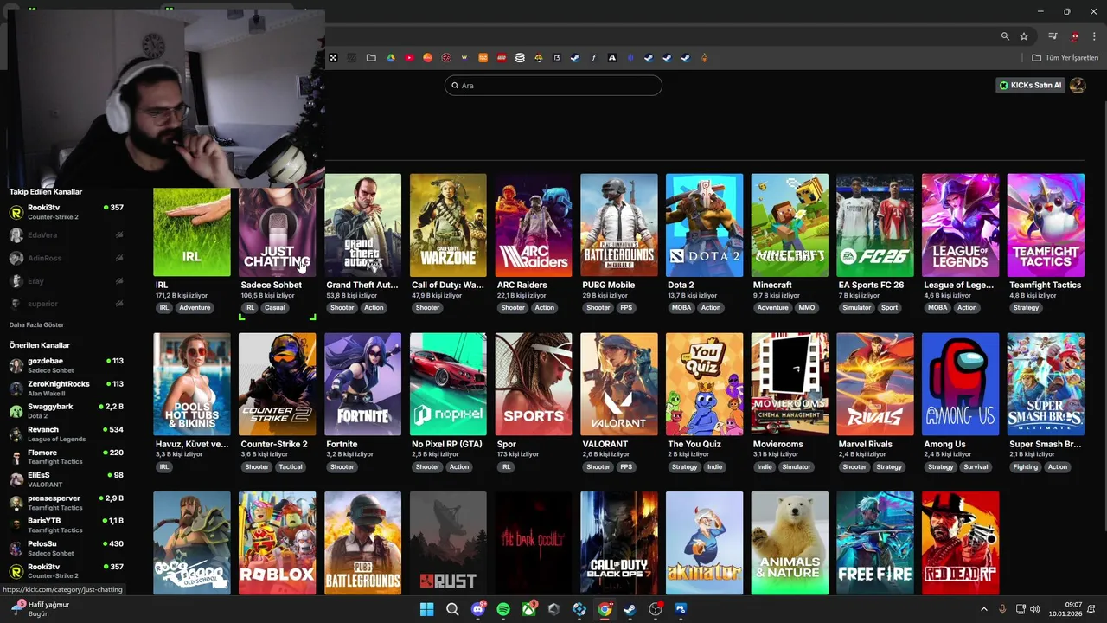This screenshot has height=623, width=1107.
Task: Switch to Chrome in the taskbar
Action: 605,609
